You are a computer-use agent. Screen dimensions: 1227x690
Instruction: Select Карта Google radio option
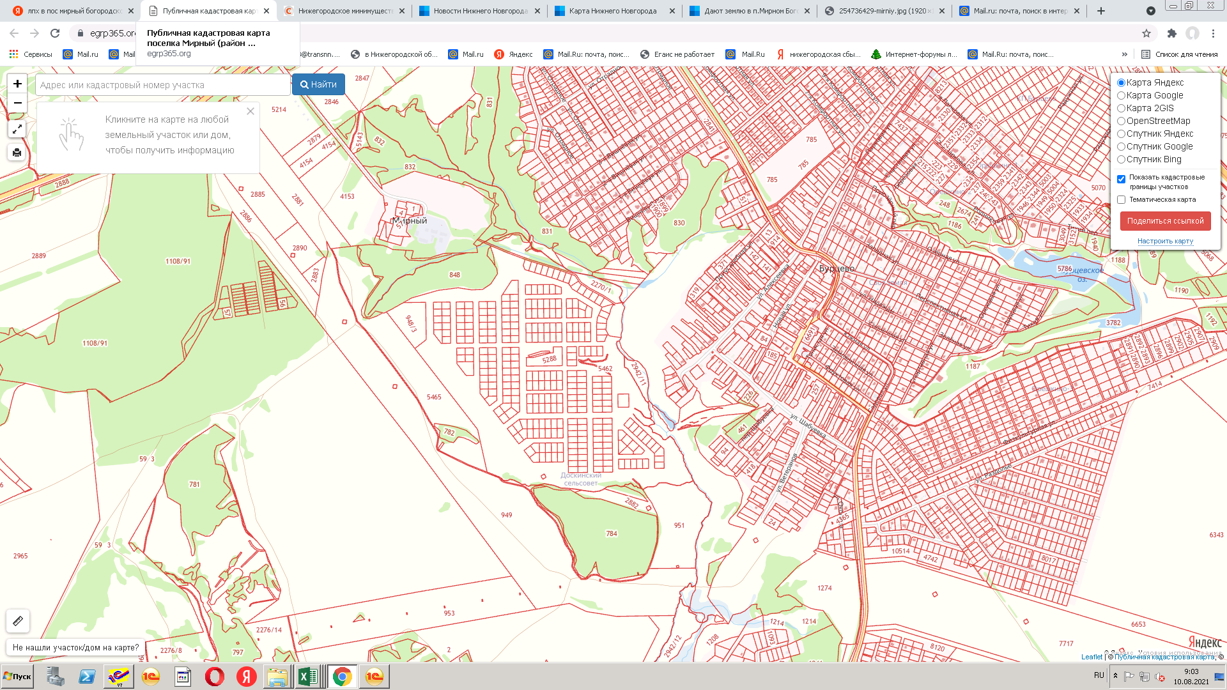point(1121,96)
